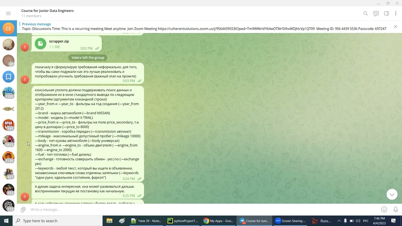This screenshot has height=226, width=402.
Task: Search in this chat with magnifier icon
Action: pos(366,13)
